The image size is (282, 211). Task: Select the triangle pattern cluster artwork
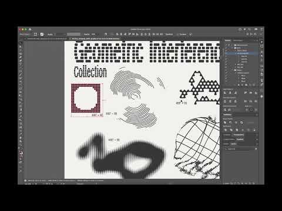pos(200,88)
